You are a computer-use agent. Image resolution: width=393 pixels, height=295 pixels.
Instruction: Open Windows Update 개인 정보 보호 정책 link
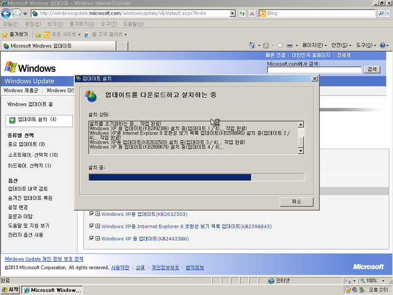[x=44, y=259]
